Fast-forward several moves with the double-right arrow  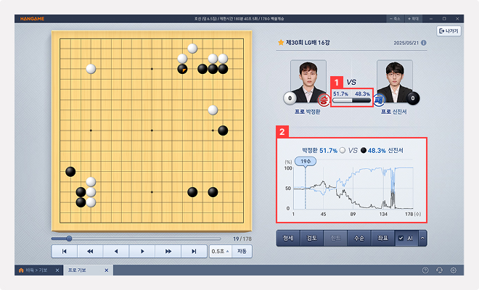(x=168, y=252)
